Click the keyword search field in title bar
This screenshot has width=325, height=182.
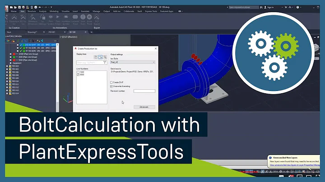pyautogui.click(x=244, y=7)
